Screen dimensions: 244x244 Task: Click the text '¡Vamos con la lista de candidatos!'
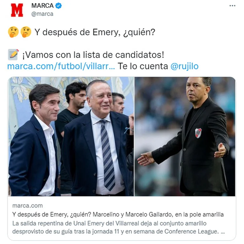click(x=93, y=55)
